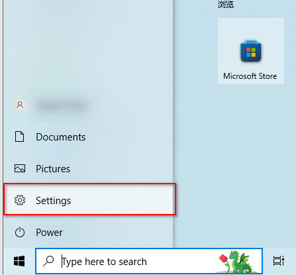Open the Microsoft Store tile

point(251,51)
